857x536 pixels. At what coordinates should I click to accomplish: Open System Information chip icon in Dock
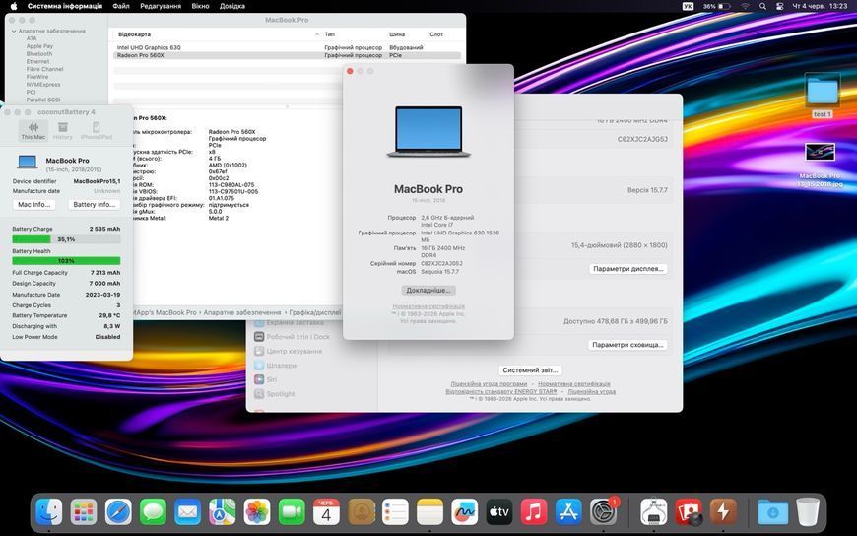coord(654,512)
